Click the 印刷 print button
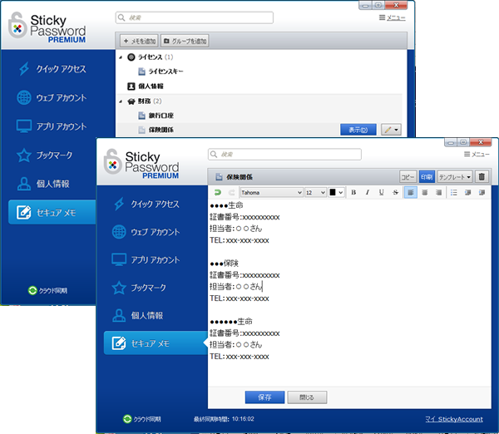The image size is (499, 434). [x=427, y=177]
